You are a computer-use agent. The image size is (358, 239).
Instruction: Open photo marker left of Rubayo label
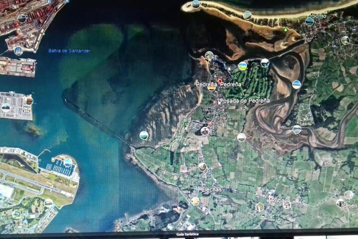tap(260, 207)
